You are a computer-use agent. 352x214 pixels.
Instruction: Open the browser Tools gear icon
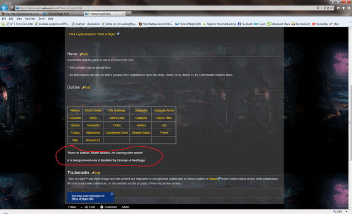pos(348,8)
